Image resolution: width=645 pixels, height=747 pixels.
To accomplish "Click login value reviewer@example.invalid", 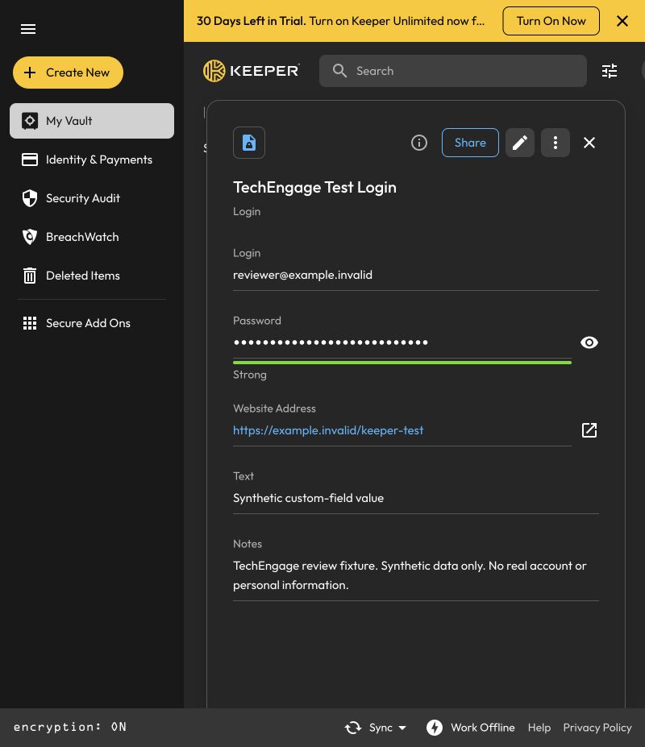I will point(302,275).
